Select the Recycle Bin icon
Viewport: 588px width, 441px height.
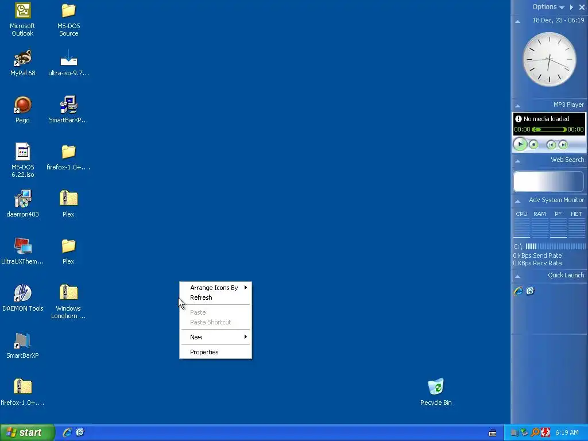coord(436,386)
